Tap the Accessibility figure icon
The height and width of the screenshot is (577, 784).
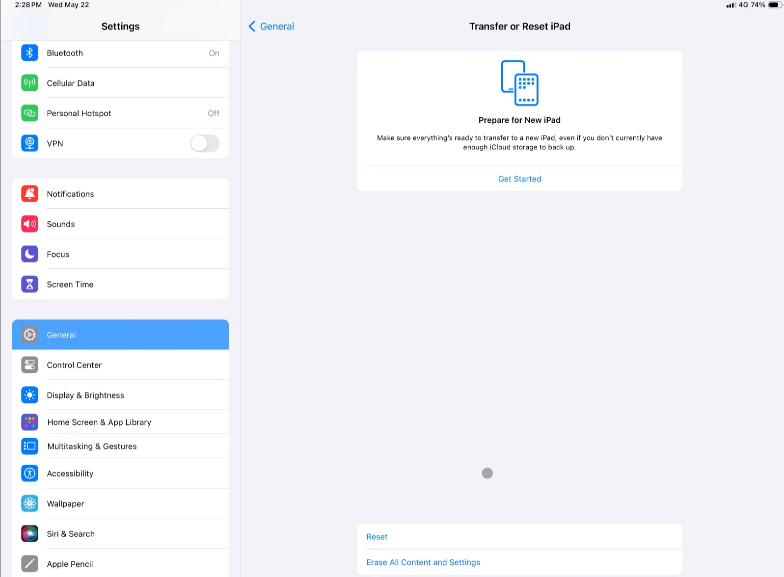click(x=29, y=473)
